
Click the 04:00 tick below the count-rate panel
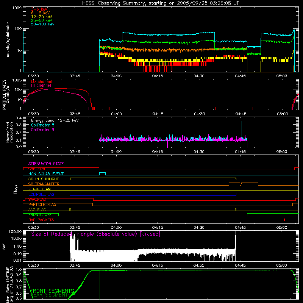point(116,76)
